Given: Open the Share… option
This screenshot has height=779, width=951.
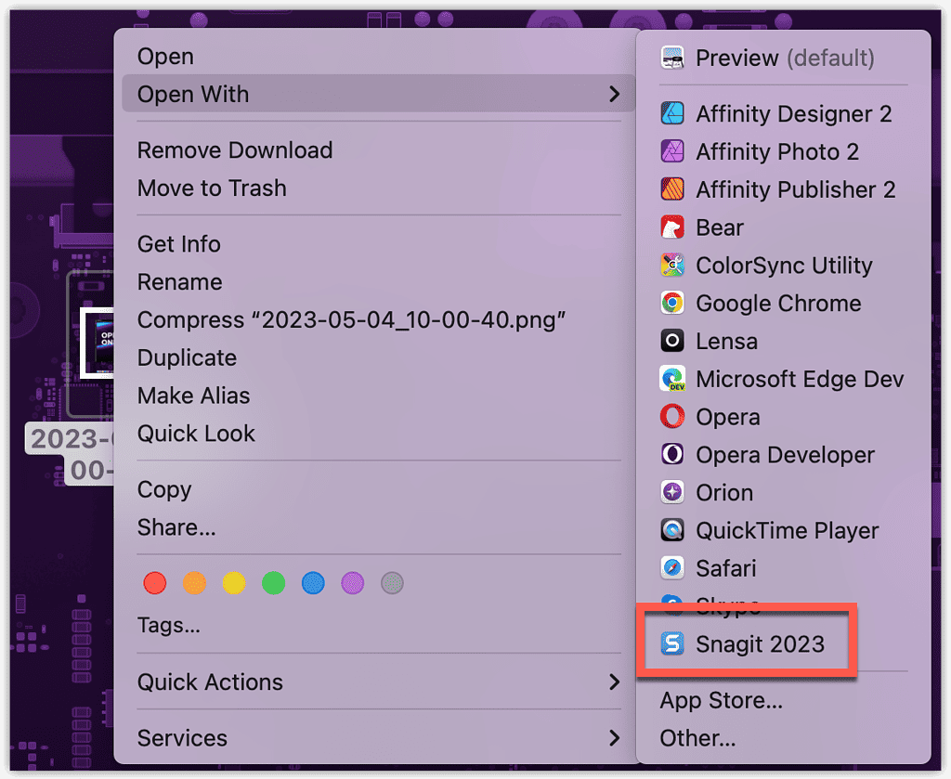Looking at the screenshot, I should (379, 527).
